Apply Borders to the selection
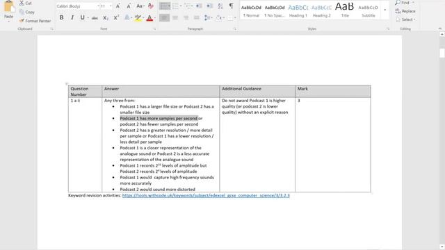Screen dimensions: 445x250 tap(230, 18)
